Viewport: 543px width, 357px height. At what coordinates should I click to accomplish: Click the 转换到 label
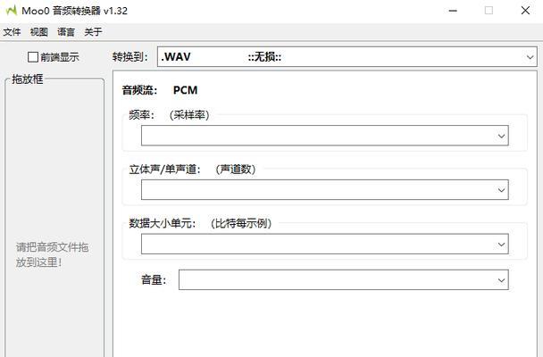tap(129, 57)
